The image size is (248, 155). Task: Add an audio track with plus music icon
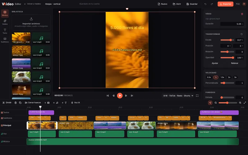pos(55,103)
